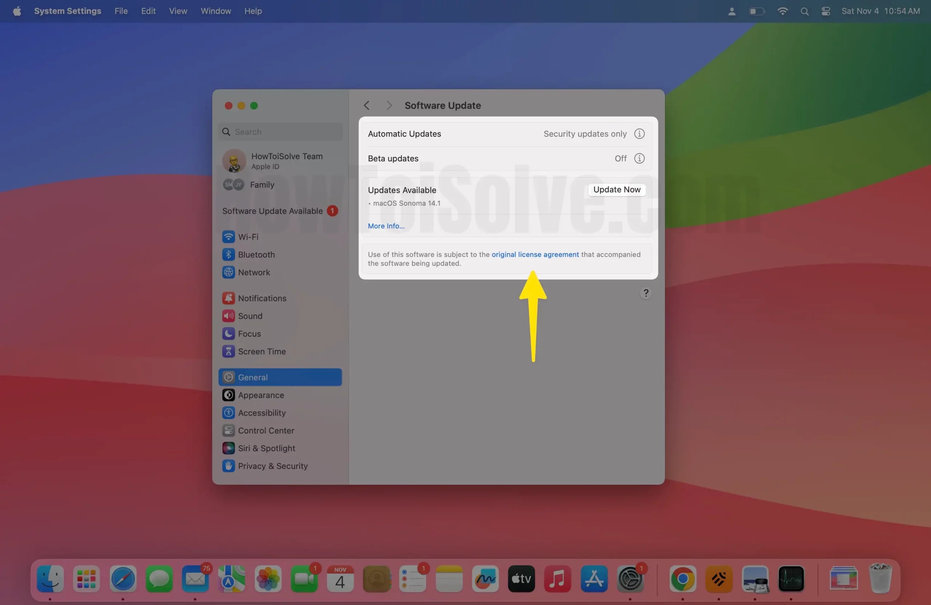Open the View menu
931x605 pixels.
178,11
